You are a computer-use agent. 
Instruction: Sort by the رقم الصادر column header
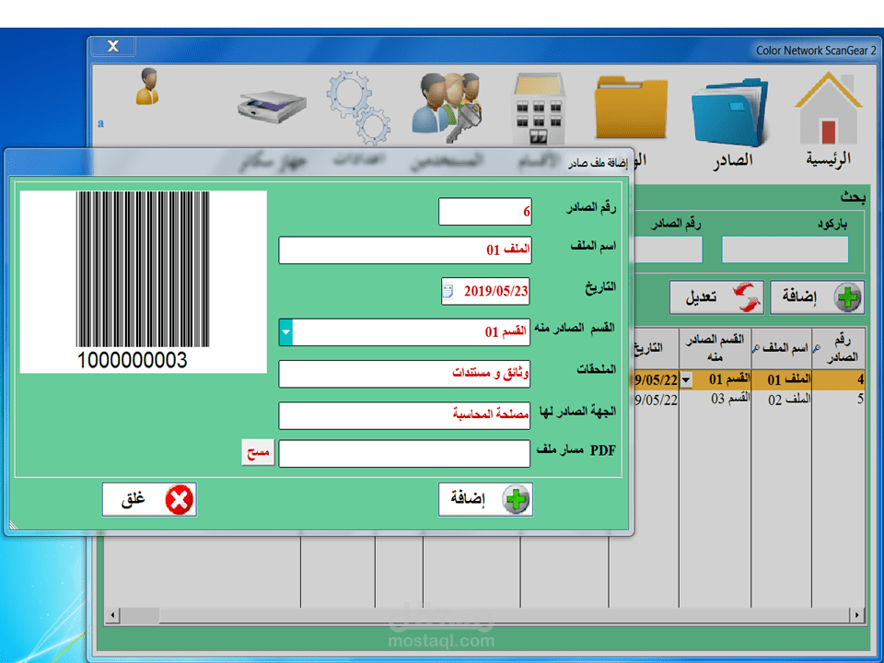click(x=838, y=348)
